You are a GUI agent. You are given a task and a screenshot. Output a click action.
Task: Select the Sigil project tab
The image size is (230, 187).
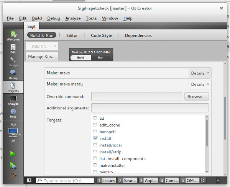coord(31,26)
